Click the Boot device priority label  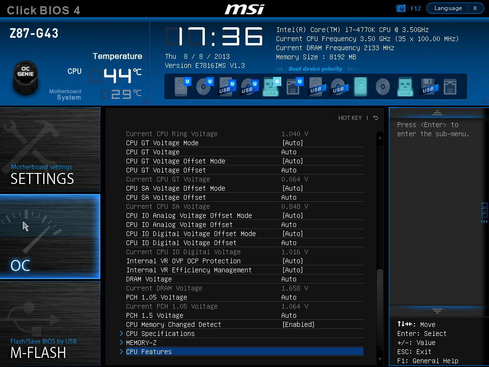point(315,69)
